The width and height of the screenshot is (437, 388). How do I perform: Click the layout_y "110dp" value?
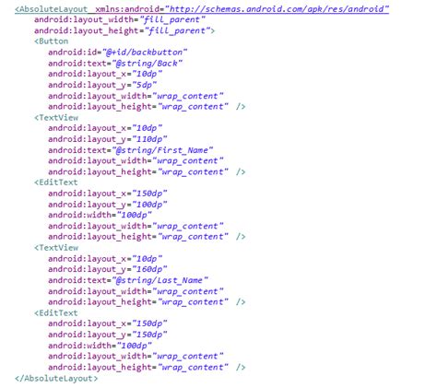tap(149, 139)
